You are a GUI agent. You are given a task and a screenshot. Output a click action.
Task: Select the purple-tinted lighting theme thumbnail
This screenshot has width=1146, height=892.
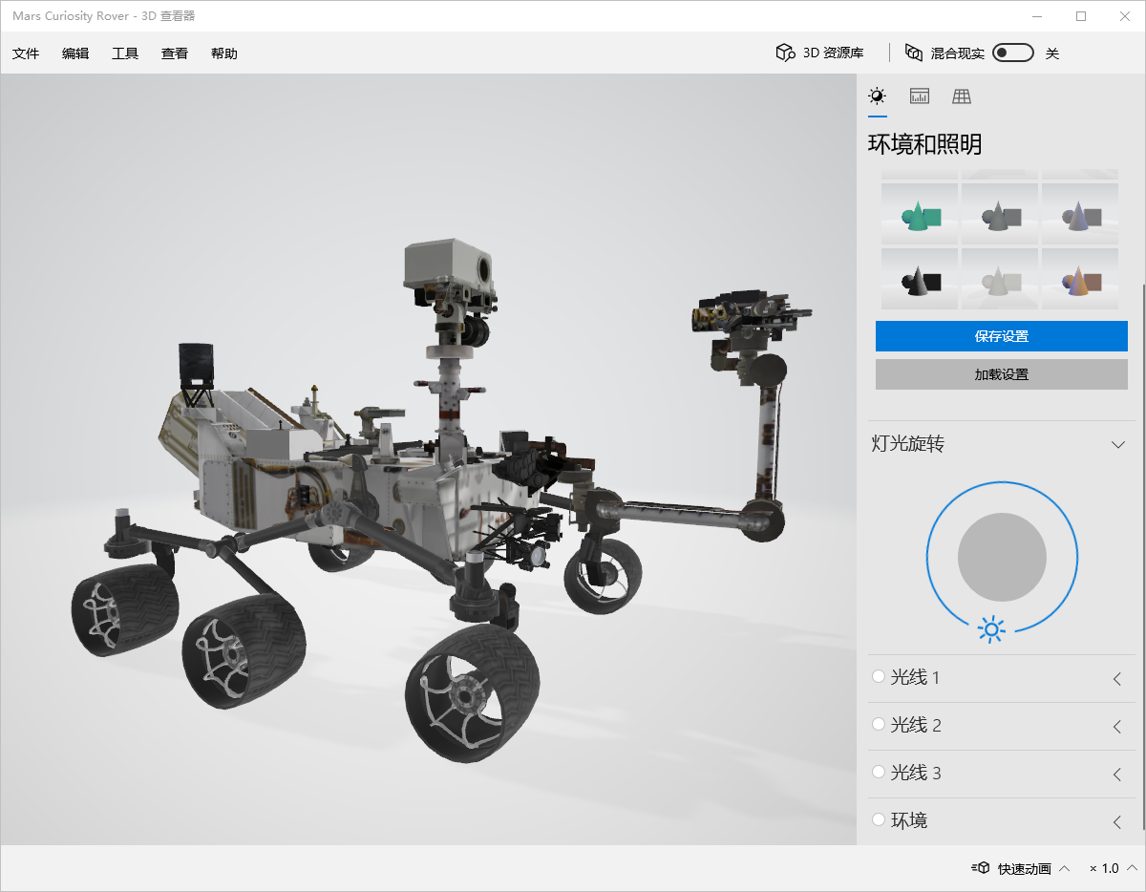pyautogui.click(x=1080, y=212)
